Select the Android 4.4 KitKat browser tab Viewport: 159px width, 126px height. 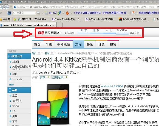tap(28, 25)
